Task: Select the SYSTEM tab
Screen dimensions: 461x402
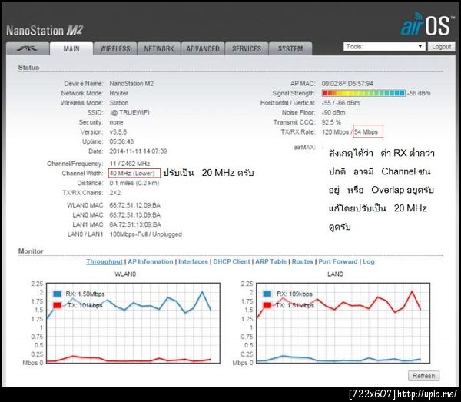Action: (x=290, y=48)
